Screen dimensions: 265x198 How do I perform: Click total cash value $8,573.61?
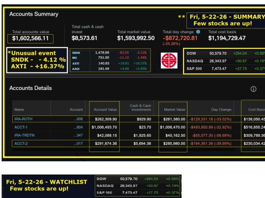pos(84,38)
